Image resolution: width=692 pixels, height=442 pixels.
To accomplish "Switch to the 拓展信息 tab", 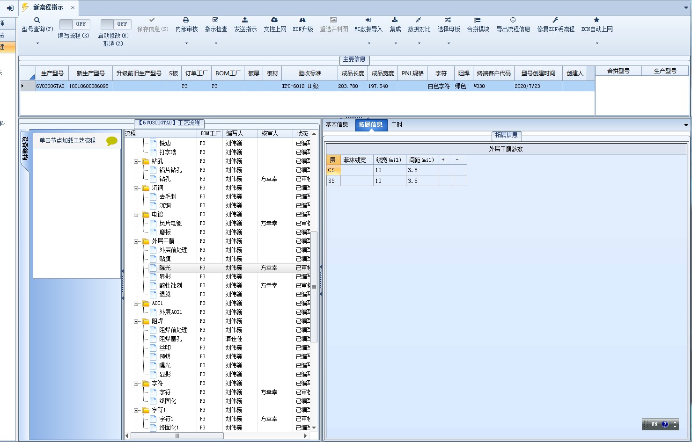I will point(371,125).
